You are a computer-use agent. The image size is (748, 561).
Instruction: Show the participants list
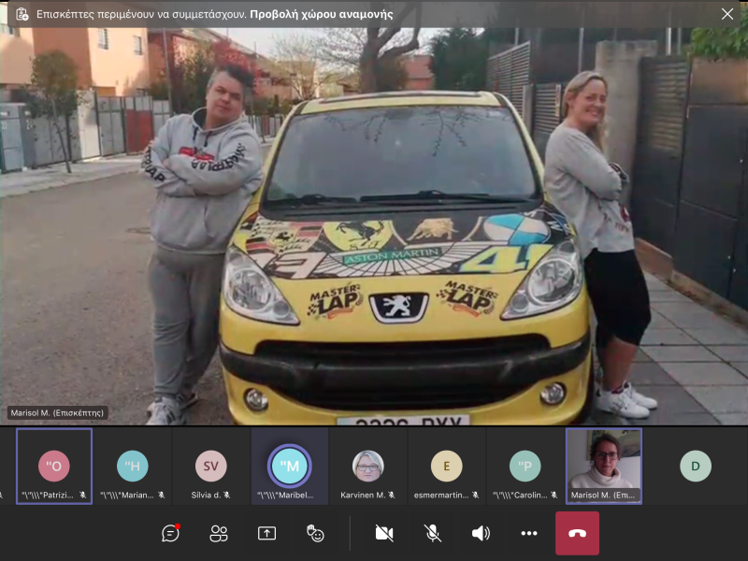(x=219, y=533)
